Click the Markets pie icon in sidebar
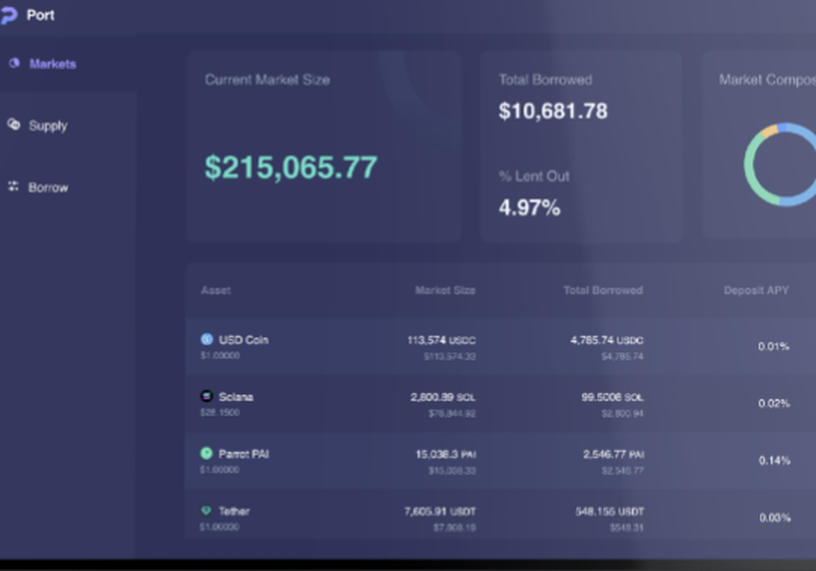Screen dimensions: 816x571 coord(14,63)
